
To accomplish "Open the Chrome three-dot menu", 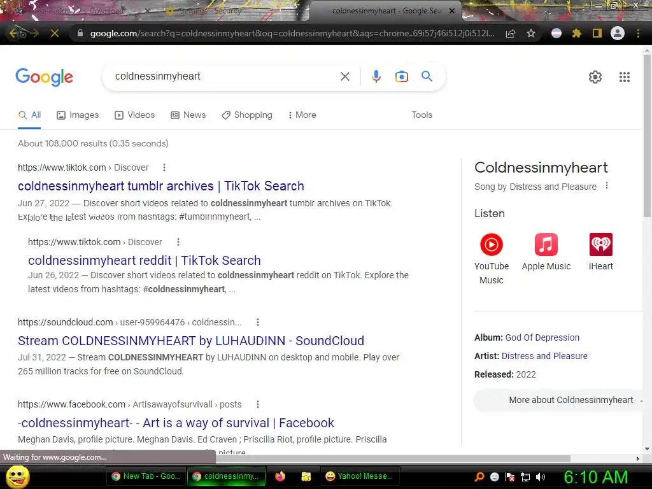I will (638, 33).
